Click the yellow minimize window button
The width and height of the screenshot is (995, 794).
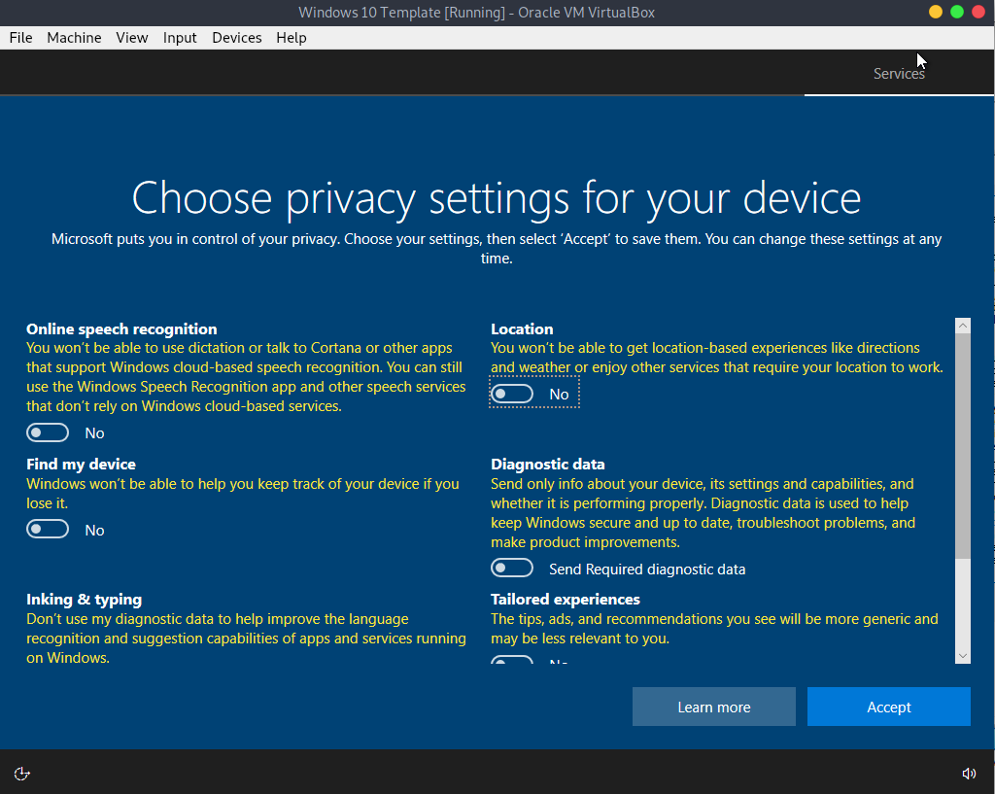click(x=936, y=12)
